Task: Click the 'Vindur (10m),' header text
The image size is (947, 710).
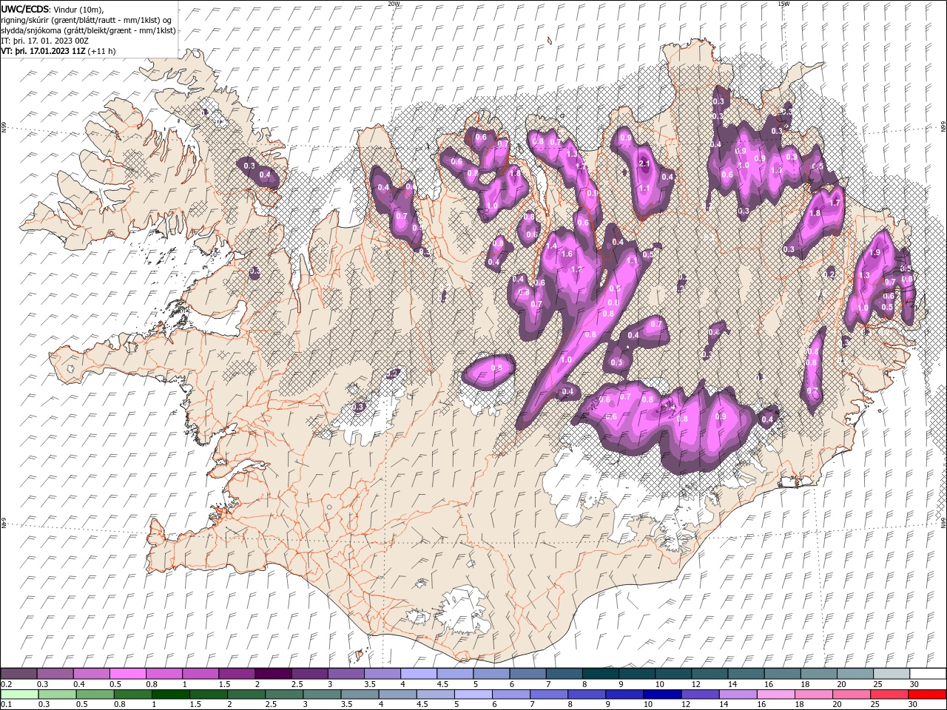Action: (79, 9)
